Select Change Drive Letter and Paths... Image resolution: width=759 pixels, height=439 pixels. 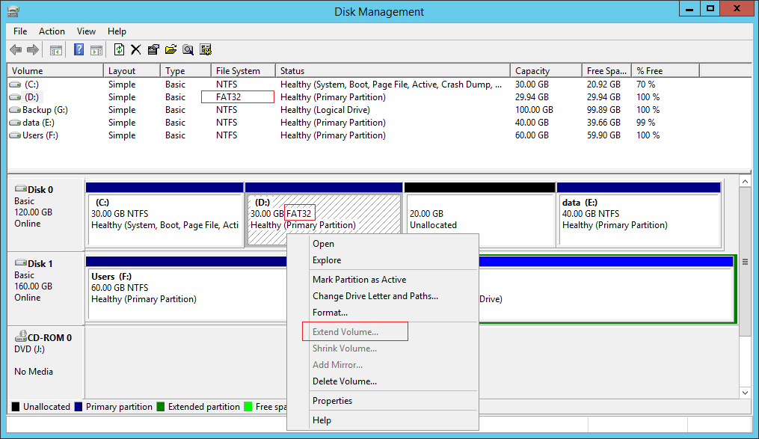pyautogui.click(x=375, y=296)
